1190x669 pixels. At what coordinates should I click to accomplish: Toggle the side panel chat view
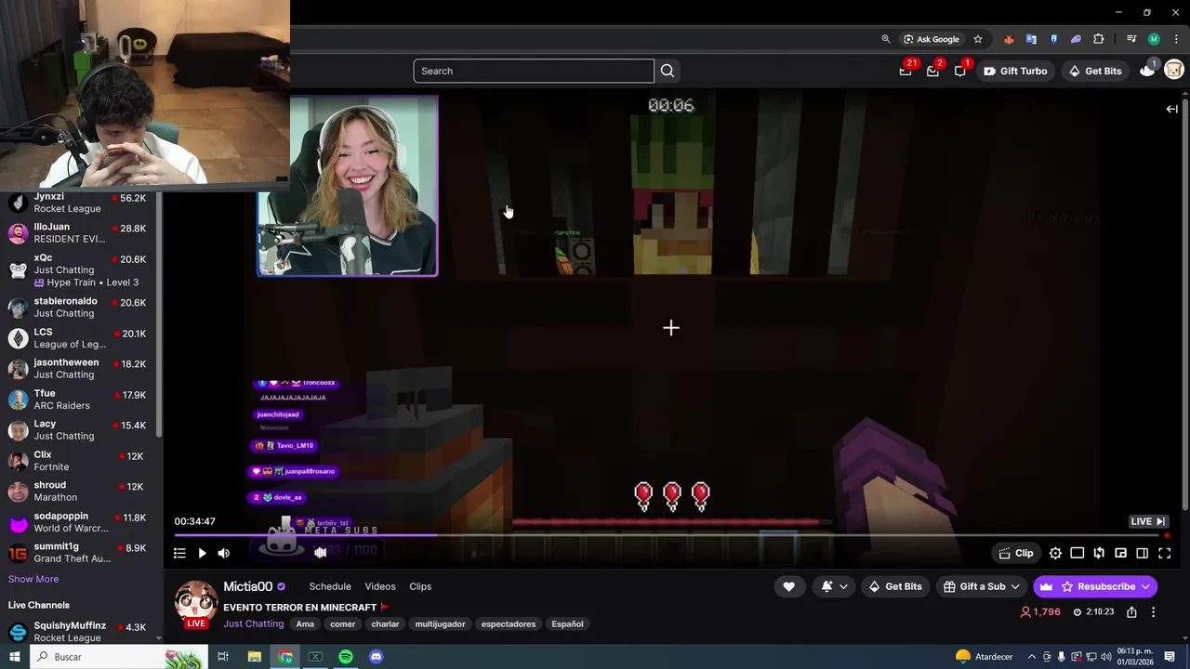click(1142, 553)
